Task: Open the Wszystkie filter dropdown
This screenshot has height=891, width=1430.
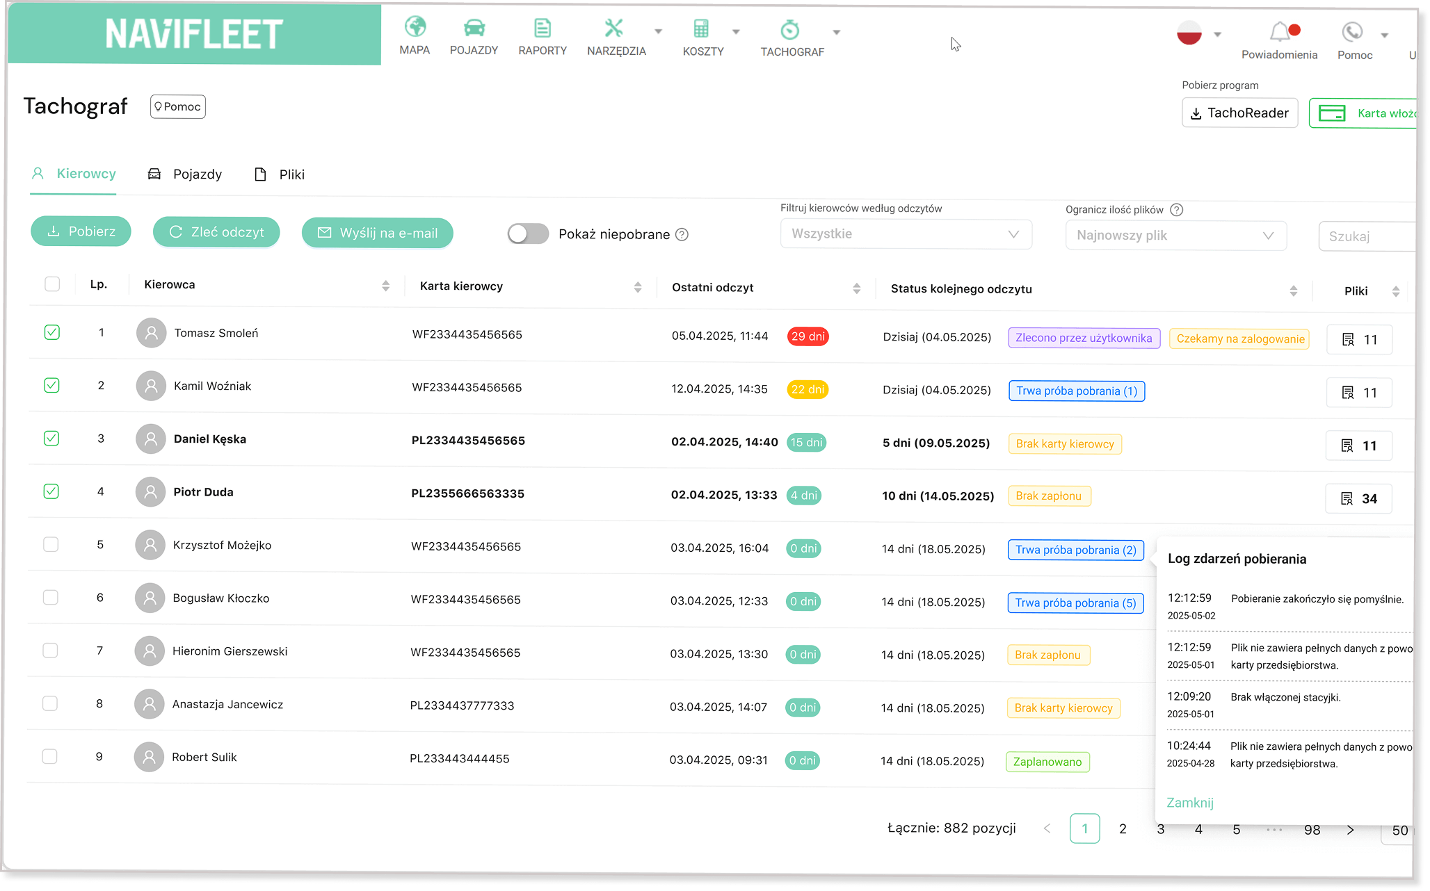Action: click(x=906, y=234)
